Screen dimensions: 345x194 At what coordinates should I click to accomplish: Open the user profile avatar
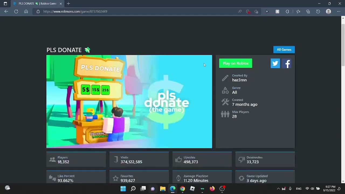pos(328,12)
